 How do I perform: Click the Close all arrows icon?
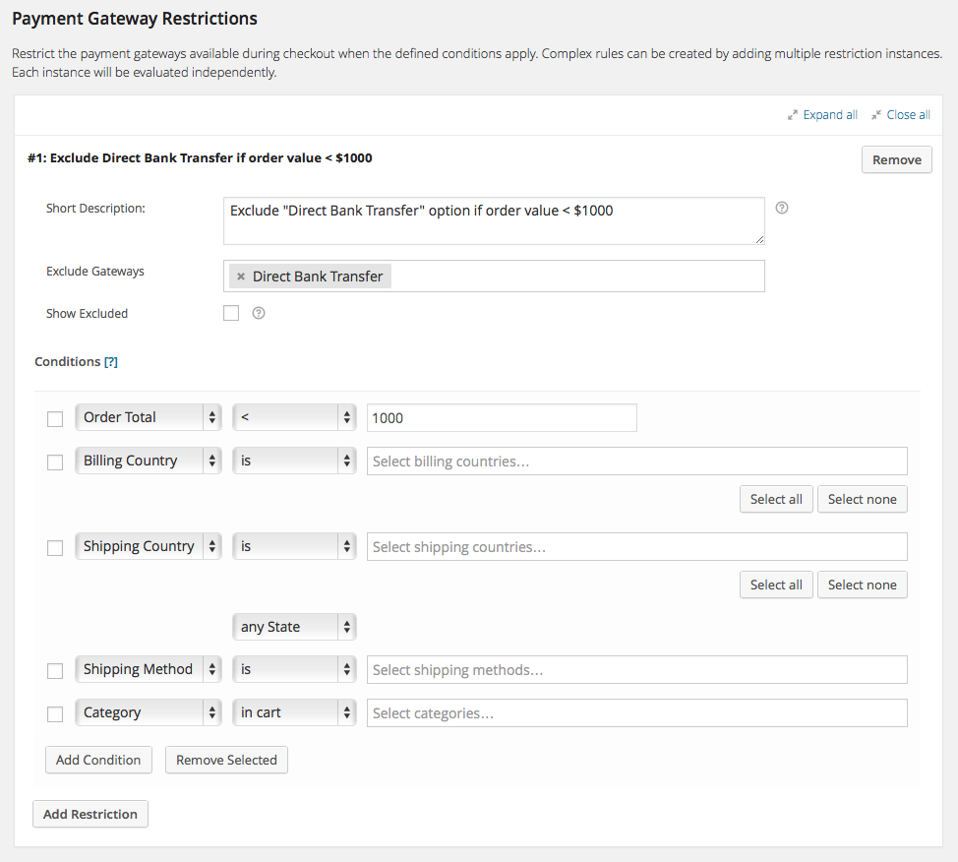click(x=875, y=115)
